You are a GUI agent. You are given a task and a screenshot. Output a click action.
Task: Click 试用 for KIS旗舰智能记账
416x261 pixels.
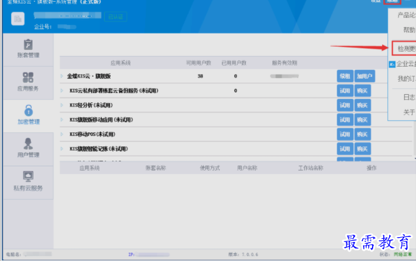click(345, 149)
